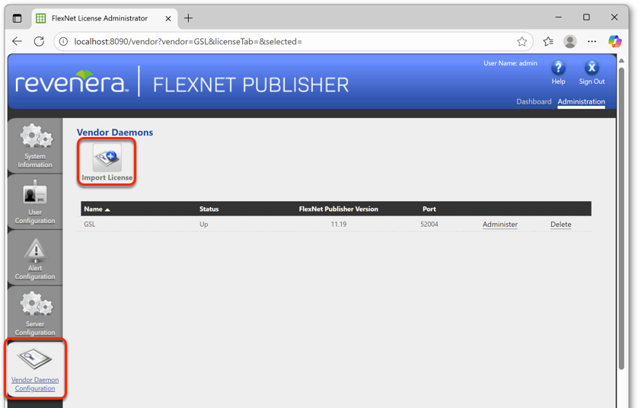The height and width of the screenshot is (408, 638).
Task: Open browser profile avatar icon
Action: click(x=570, y=41)
